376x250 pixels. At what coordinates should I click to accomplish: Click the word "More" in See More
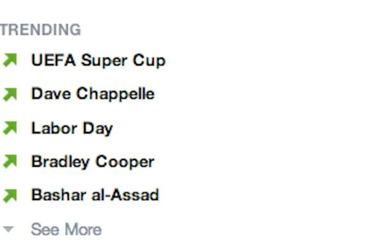(83, 230)
